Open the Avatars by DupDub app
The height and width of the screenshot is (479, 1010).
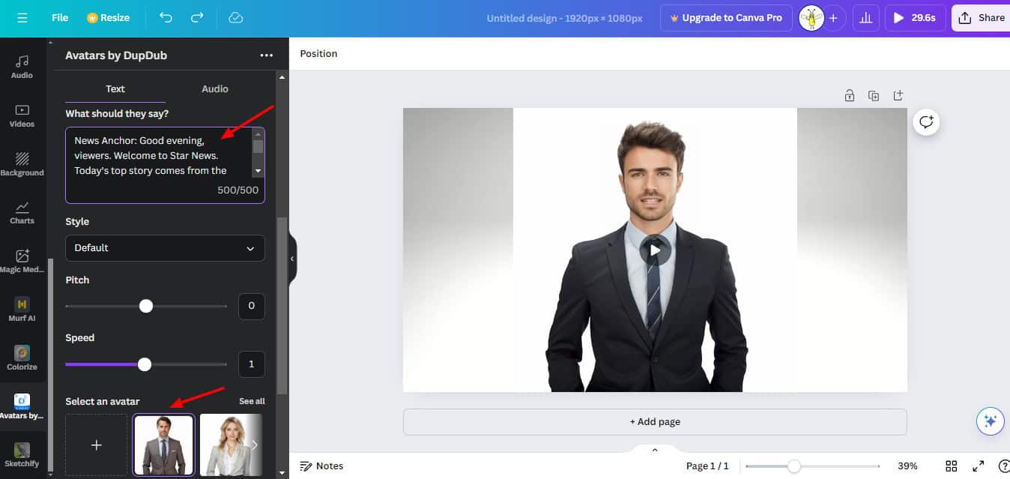click(x=22, y=406)
